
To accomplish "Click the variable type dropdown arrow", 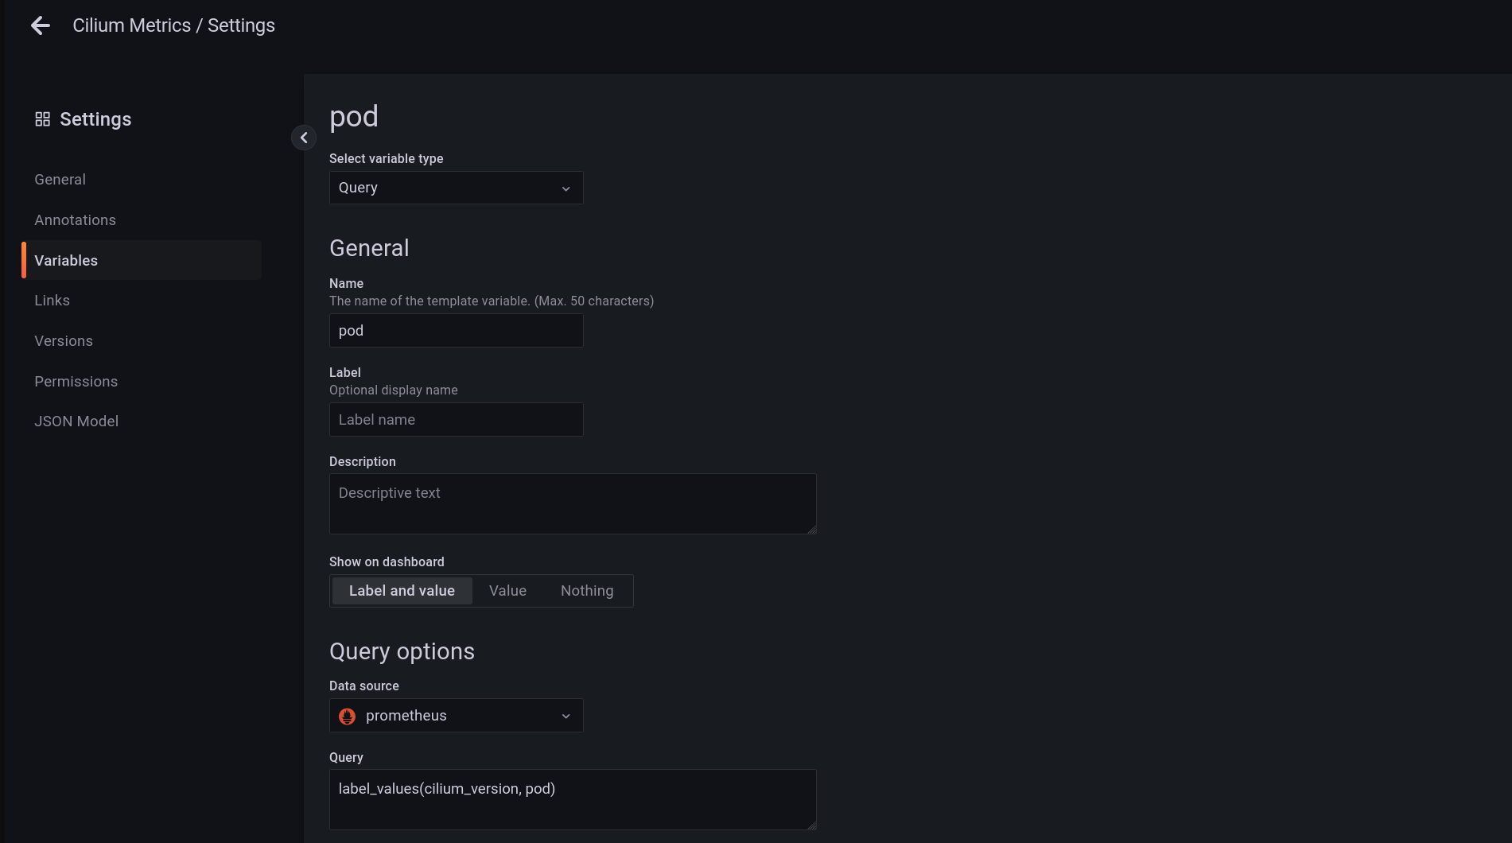I will [566, 188].
